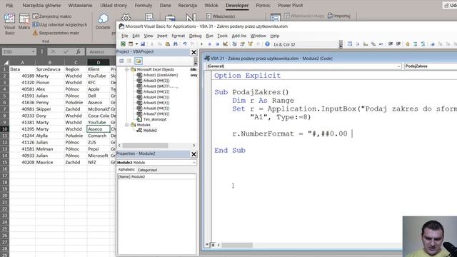The image size is (457, 257).
Task: Click View Object icon in Project panel
Action: point(129,61)
